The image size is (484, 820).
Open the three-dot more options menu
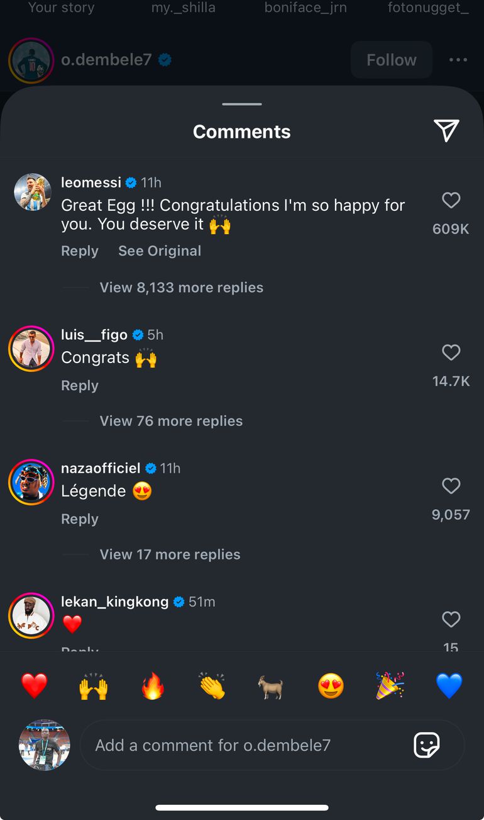coord(458,60)
